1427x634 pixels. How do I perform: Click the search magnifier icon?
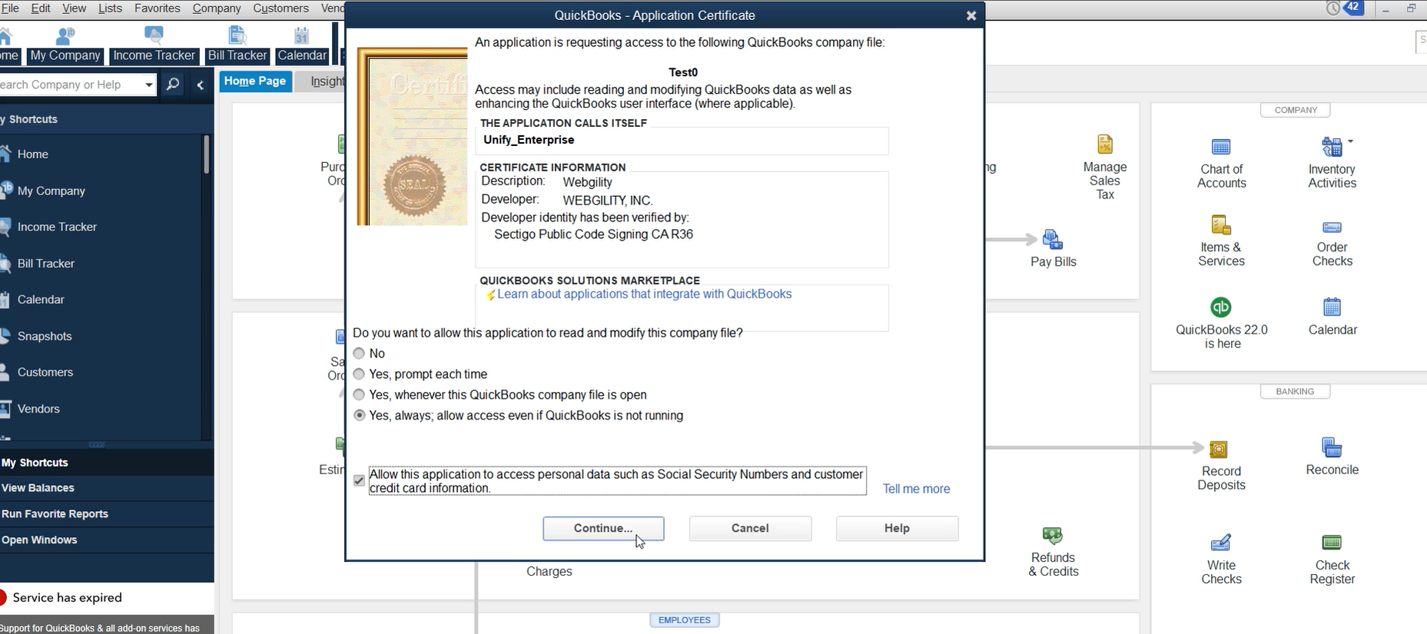[x=173, y=85]
